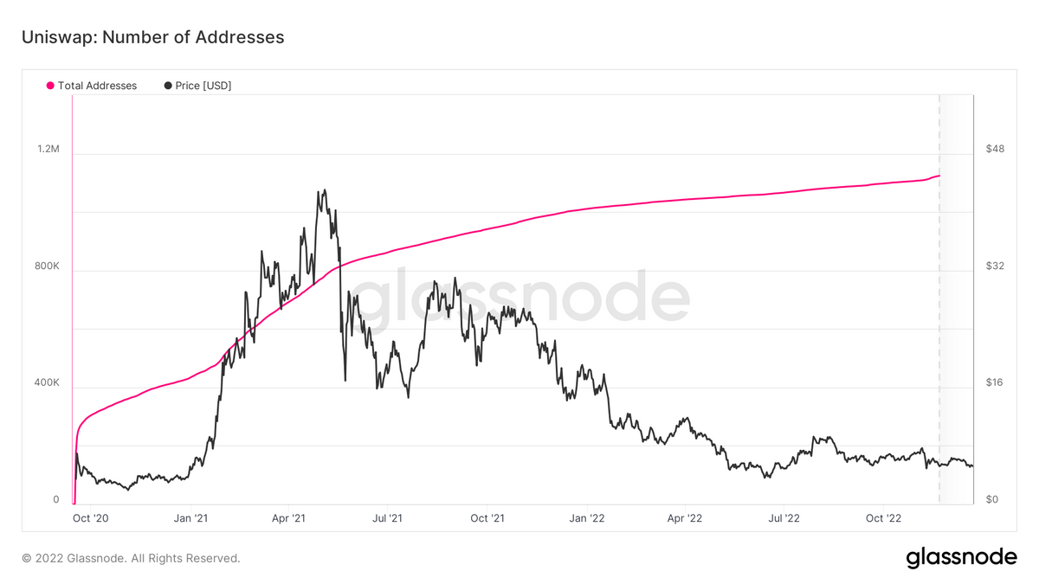The width and height of the screenshot is (1039, 584).
Task: Select the Oct '21 x-axis label
Action: tap(487, 518)
